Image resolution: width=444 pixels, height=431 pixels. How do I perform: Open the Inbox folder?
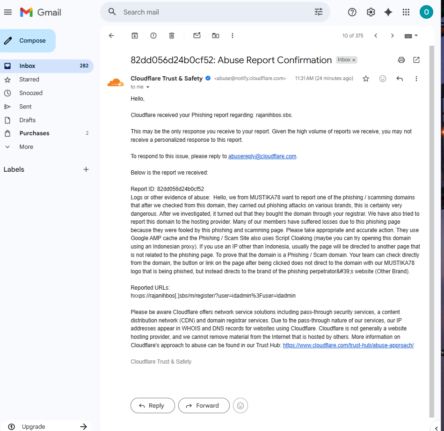[47, 66]
